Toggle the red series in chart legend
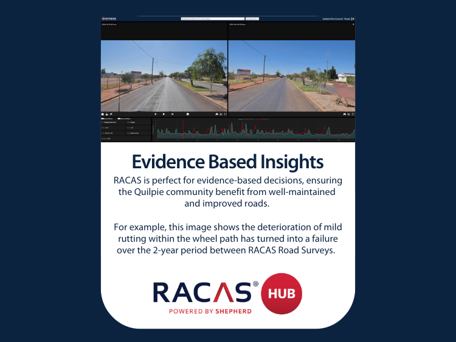Viewport: 456px width, 342px height. 263,119
